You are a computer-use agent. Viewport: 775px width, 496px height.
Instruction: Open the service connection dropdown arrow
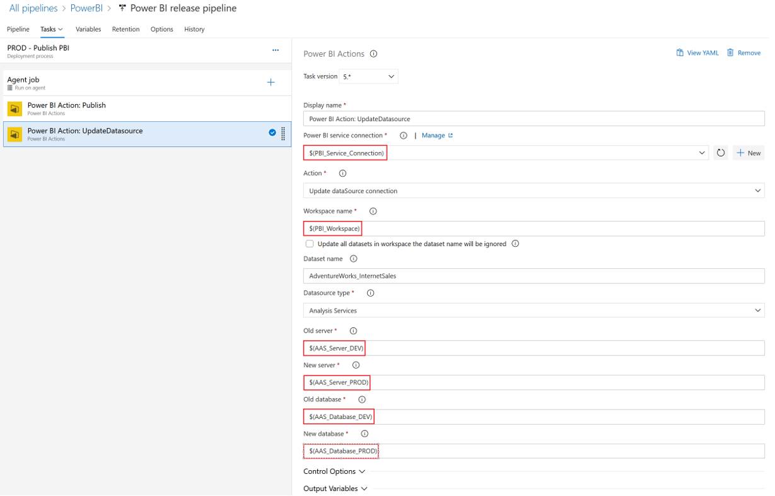pyautogui.click(x=702, y=153)
